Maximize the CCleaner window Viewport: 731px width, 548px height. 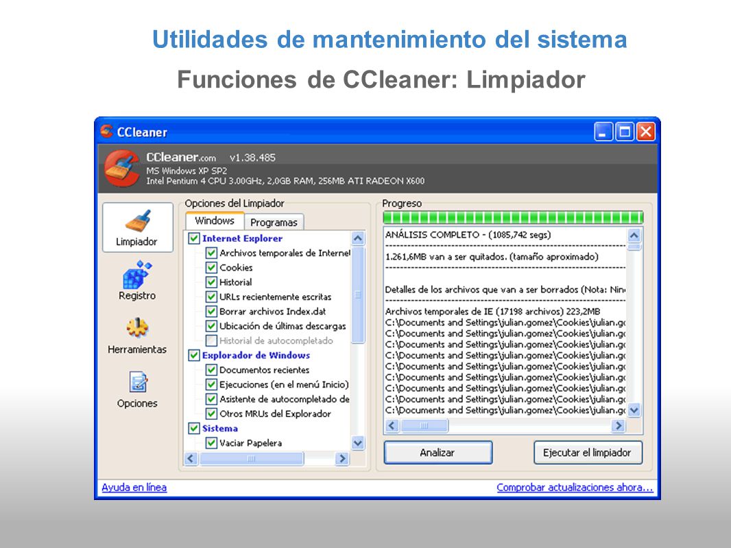click(x=624, y=132)
